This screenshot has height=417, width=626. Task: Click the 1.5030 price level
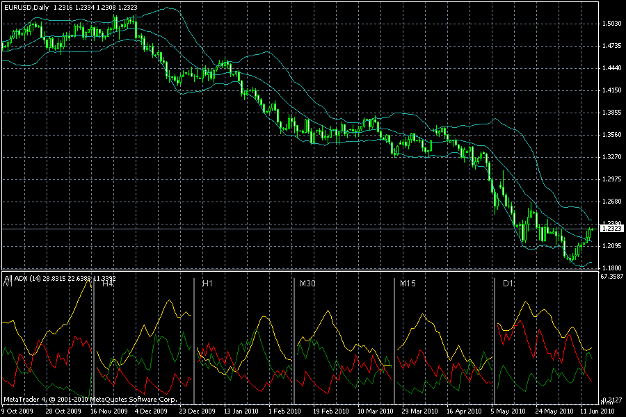[x=611, y=24]
